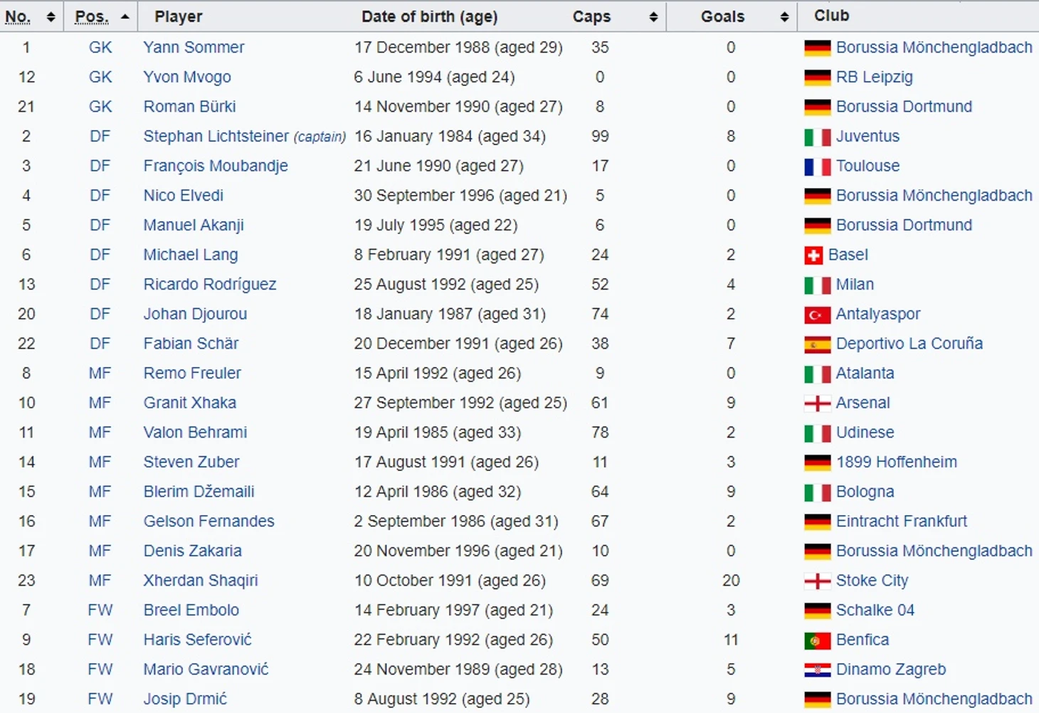Open the Stoke City club link
The image size is (1039, 713).
click(872, 581)
